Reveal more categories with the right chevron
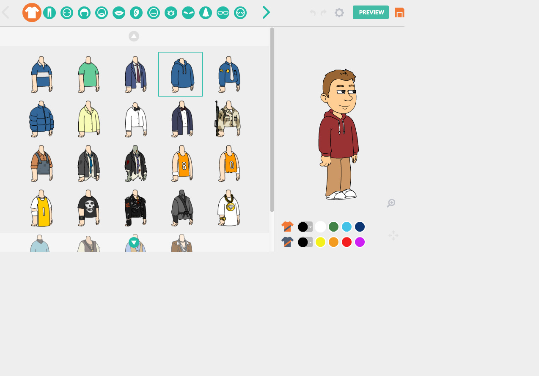 point(266,12)
